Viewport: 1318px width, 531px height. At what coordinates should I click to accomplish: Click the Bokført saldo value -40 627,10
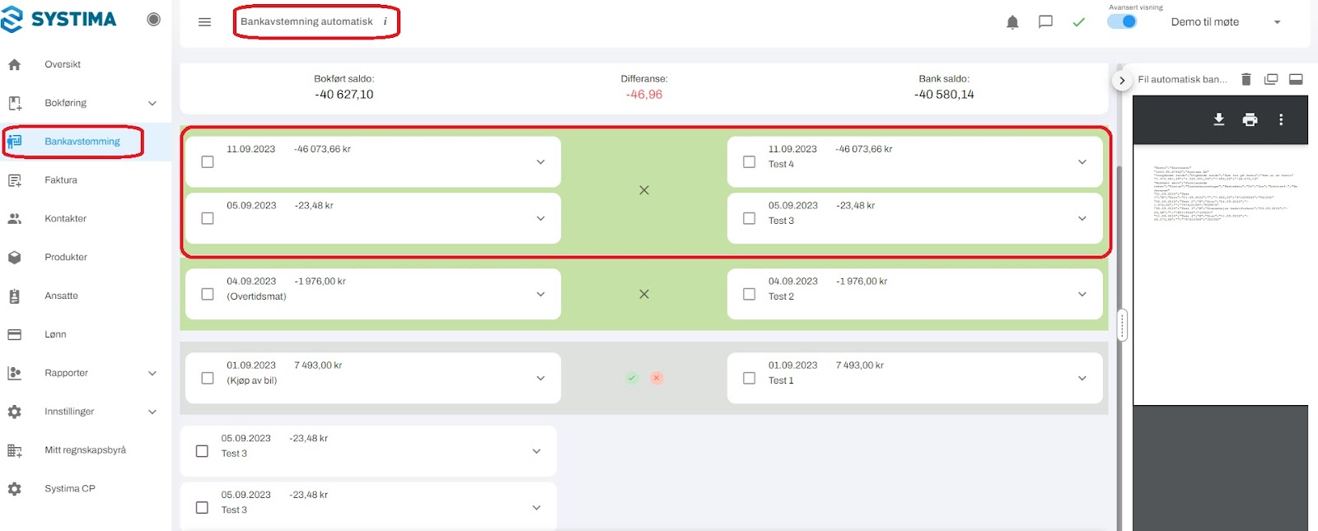point(344,95)
